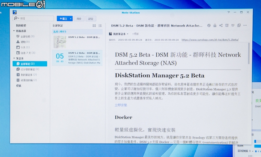Click the note content vertical scrollbar
Viewport: 261px width, 157px height.
[249, 53]
